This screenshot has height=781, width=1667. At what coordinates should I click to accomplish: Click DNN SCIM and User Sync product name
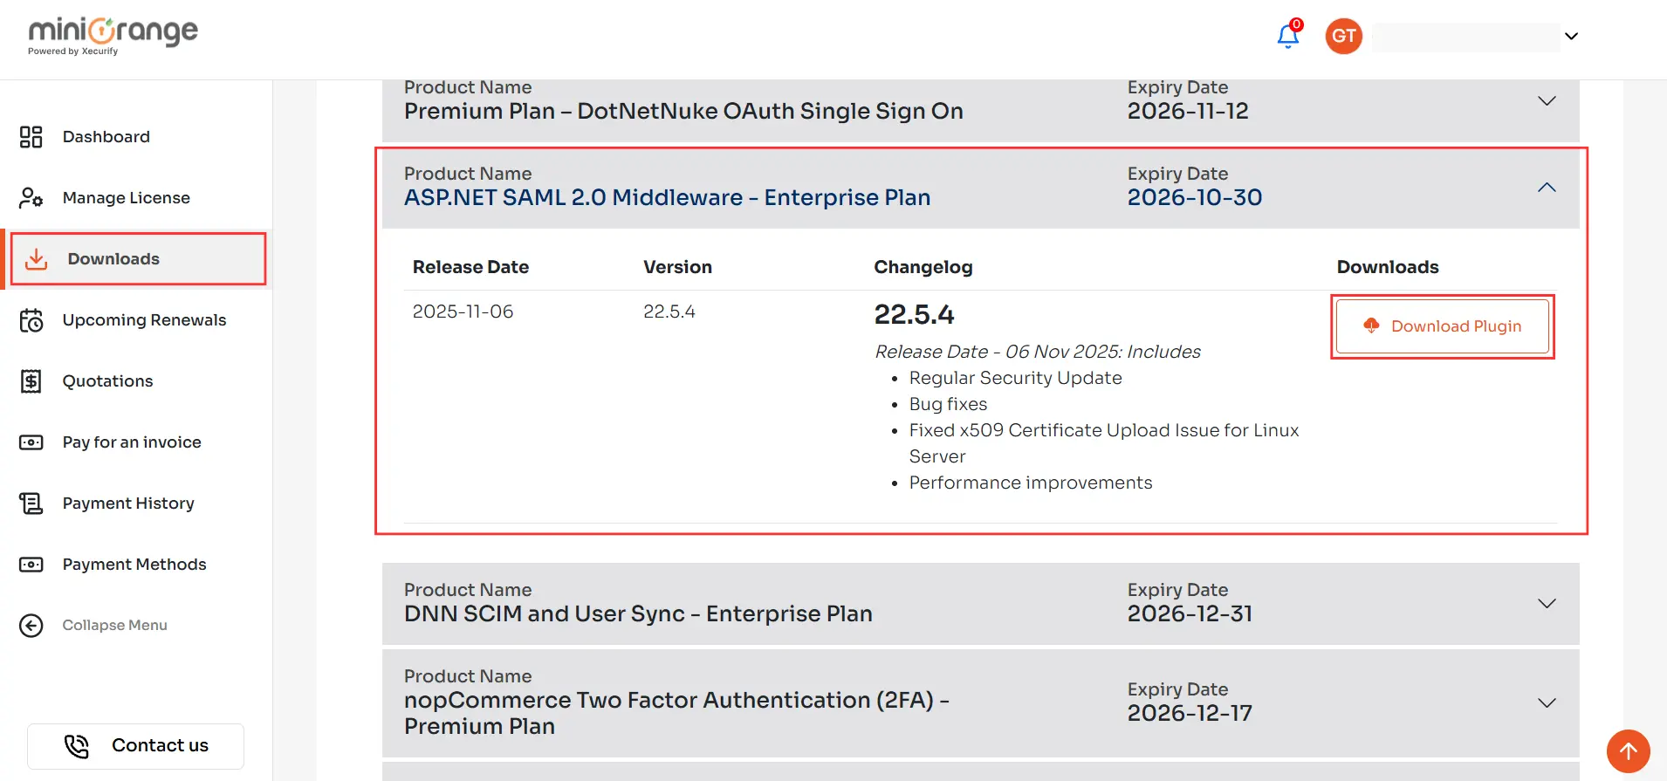(638, 614)
